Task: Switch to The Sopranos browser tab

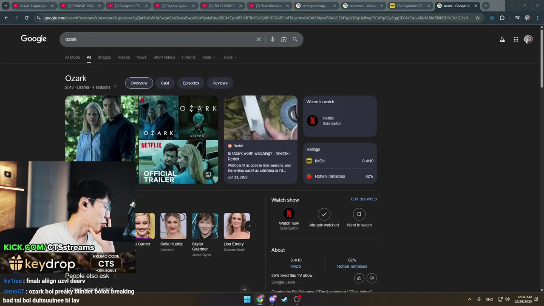Action: [x=409, y=6]
